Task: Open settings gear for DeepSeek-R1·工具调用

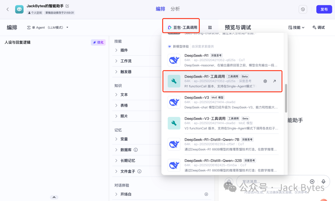Action: [265, 81]
